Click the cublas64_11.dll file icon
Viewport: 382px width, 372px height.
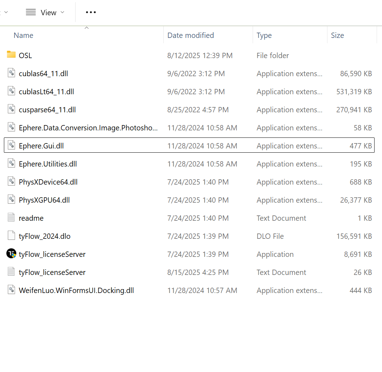pos(11,73)
